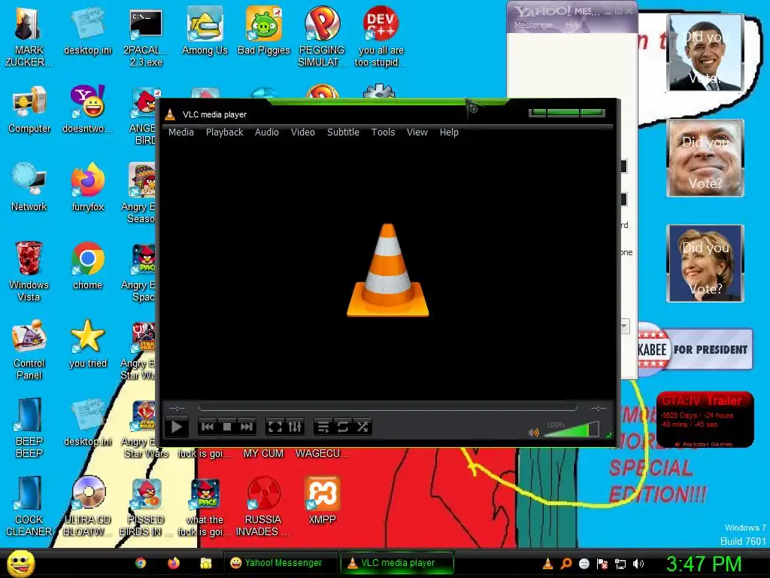770x578 pixels.
Task: Select the PEGGING SIMULAT desktop icon
Action: tap(322, 38)
